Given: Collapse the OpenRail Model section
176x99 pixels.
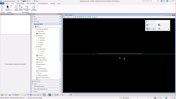Looking at the screenshot, I should [x=60, y=24].
